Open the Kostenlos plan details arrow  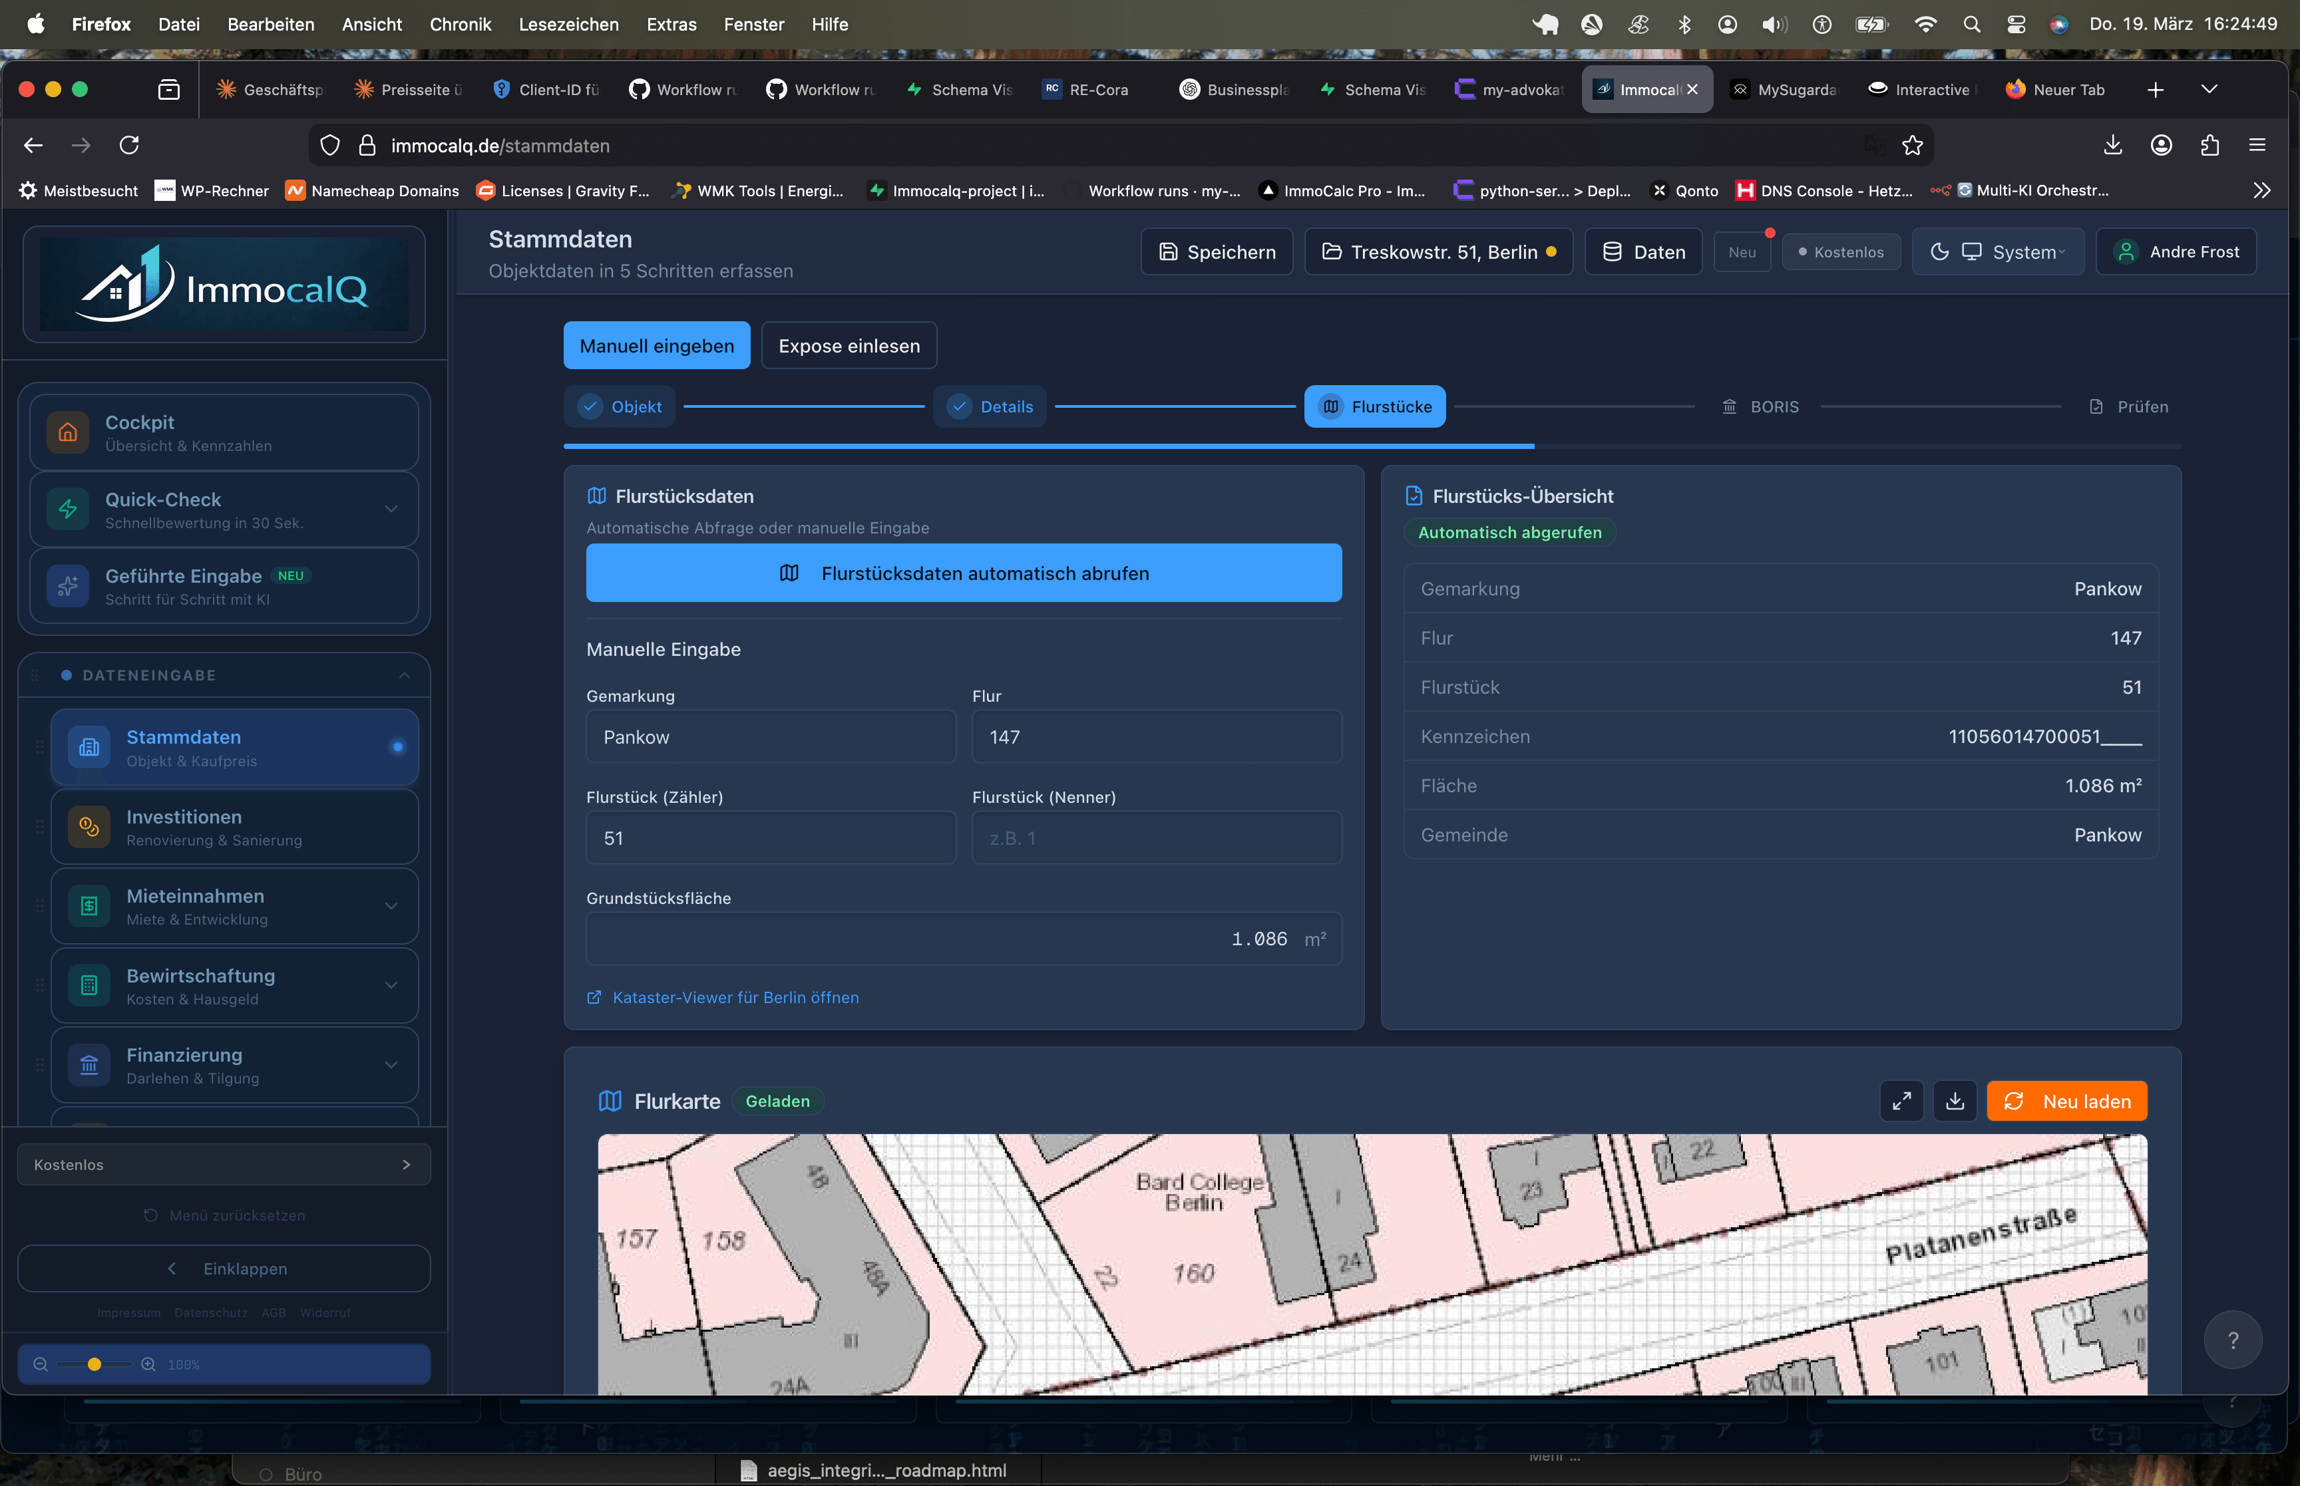pos(407,1165)
